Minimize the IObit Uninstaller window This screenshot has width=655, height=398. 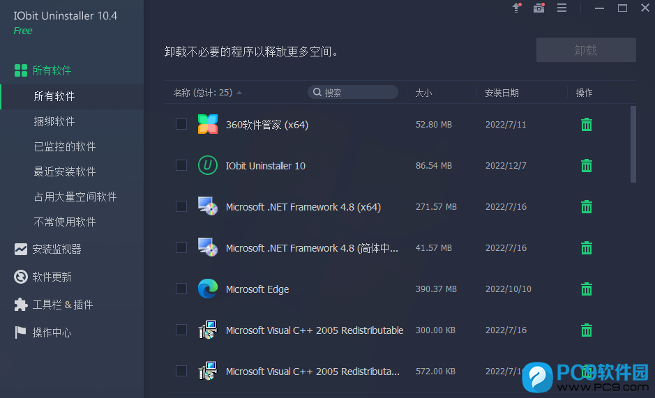coord(599,8)
